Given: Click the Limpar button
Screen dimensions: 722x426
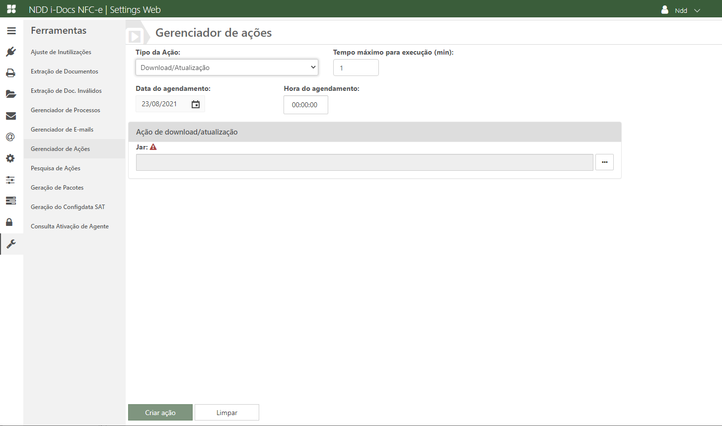Looking at the screenshot, I should point(227,413).
